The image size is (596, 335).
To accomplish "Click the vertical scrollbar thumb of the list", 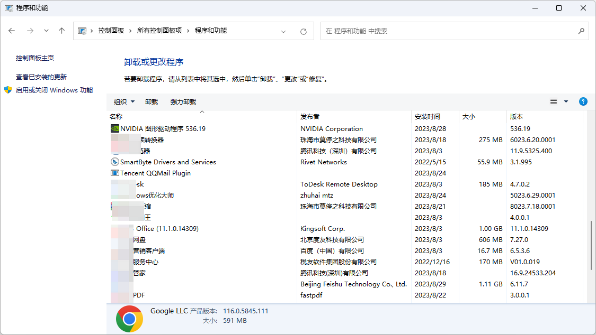I will click(x=591, y=245).
